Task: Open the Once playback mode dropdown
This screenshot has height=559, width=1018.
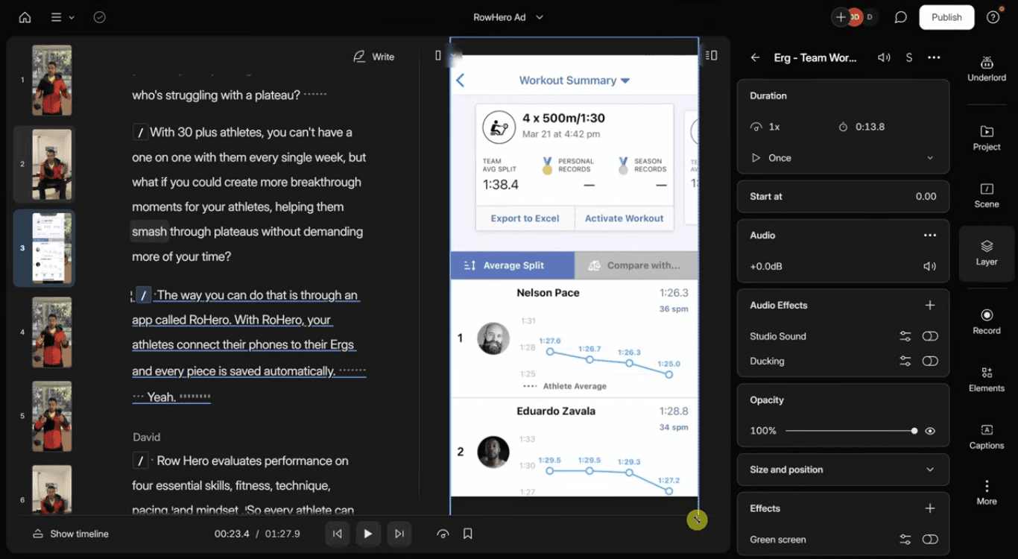Action: click(x=842, y=158)
